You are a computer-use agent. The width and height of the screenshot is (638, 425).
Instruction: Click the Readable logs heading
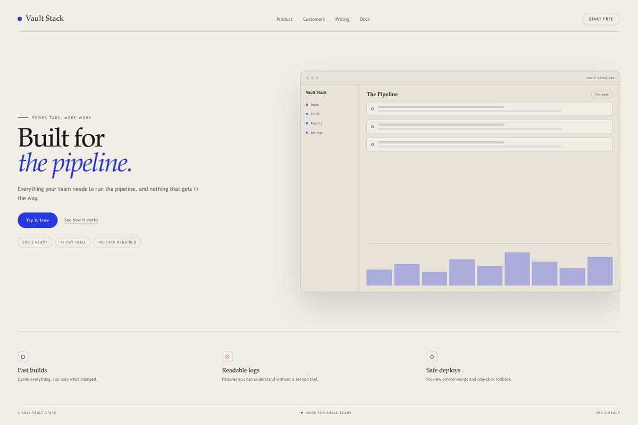click(x=241, y=370)
